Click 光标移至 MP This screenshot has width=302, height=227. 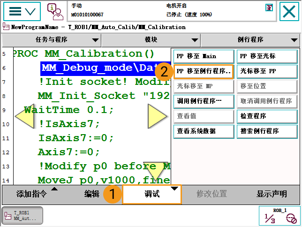point(204,86)
